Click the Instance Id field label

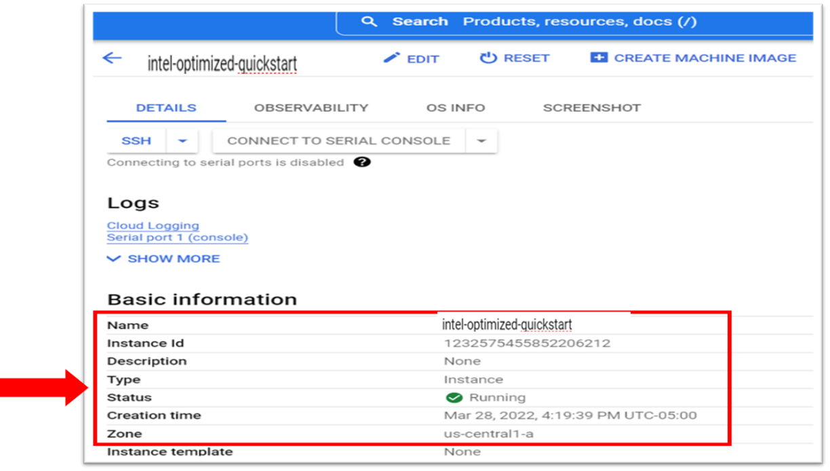(145, 343)
